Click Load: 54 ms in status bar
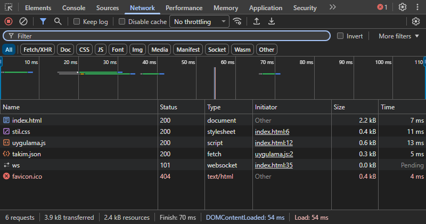The image size is (426, 224). 312,218
